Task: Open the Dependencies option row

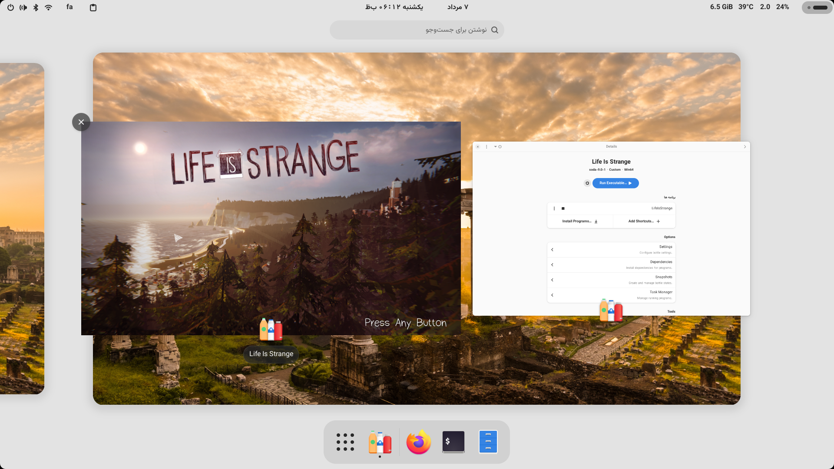Action: (611, 265)
